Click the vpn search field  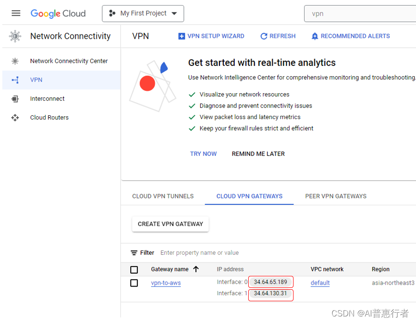360,13
